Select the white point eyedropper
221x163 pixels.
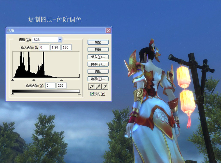point(105,87)
